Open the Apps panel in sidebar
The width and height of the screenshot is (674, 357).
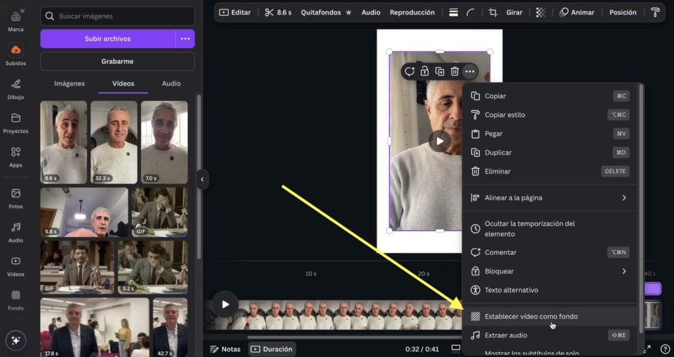pos(16,157)
